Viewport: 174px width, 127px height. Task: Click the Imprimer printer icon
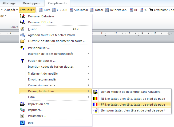click(x=22, y=110)
